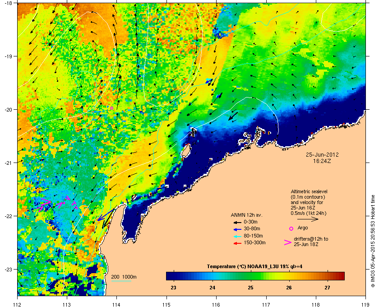This screenshot has width=379, height=307.
Task: Click the longitude axis label 112
Action: pyautogui.click(x=18, y=304)
